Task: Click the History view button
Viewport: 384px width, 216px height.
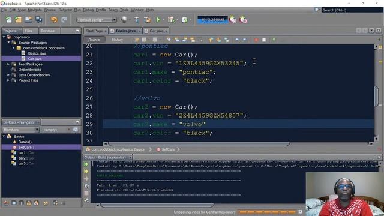Action: click(118, 40)
